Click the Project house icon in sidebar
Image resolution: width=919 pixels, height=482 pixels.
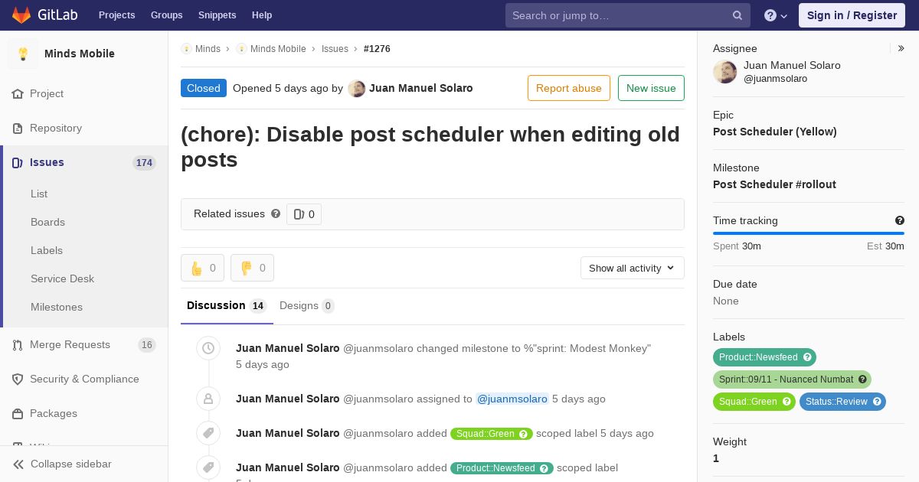tap(18, 93)
